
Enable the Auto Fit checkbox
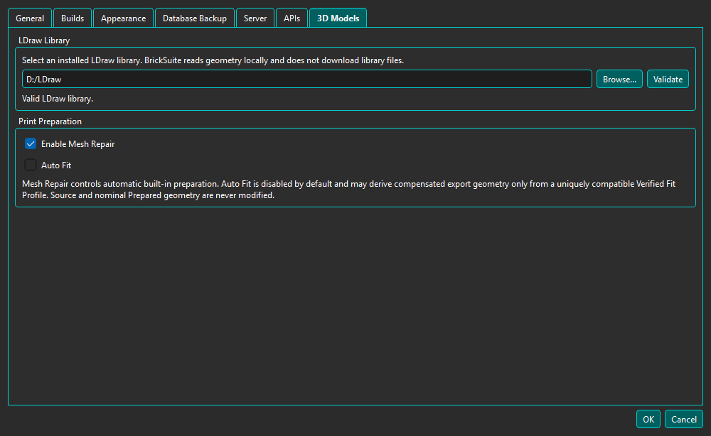point(31,165)
